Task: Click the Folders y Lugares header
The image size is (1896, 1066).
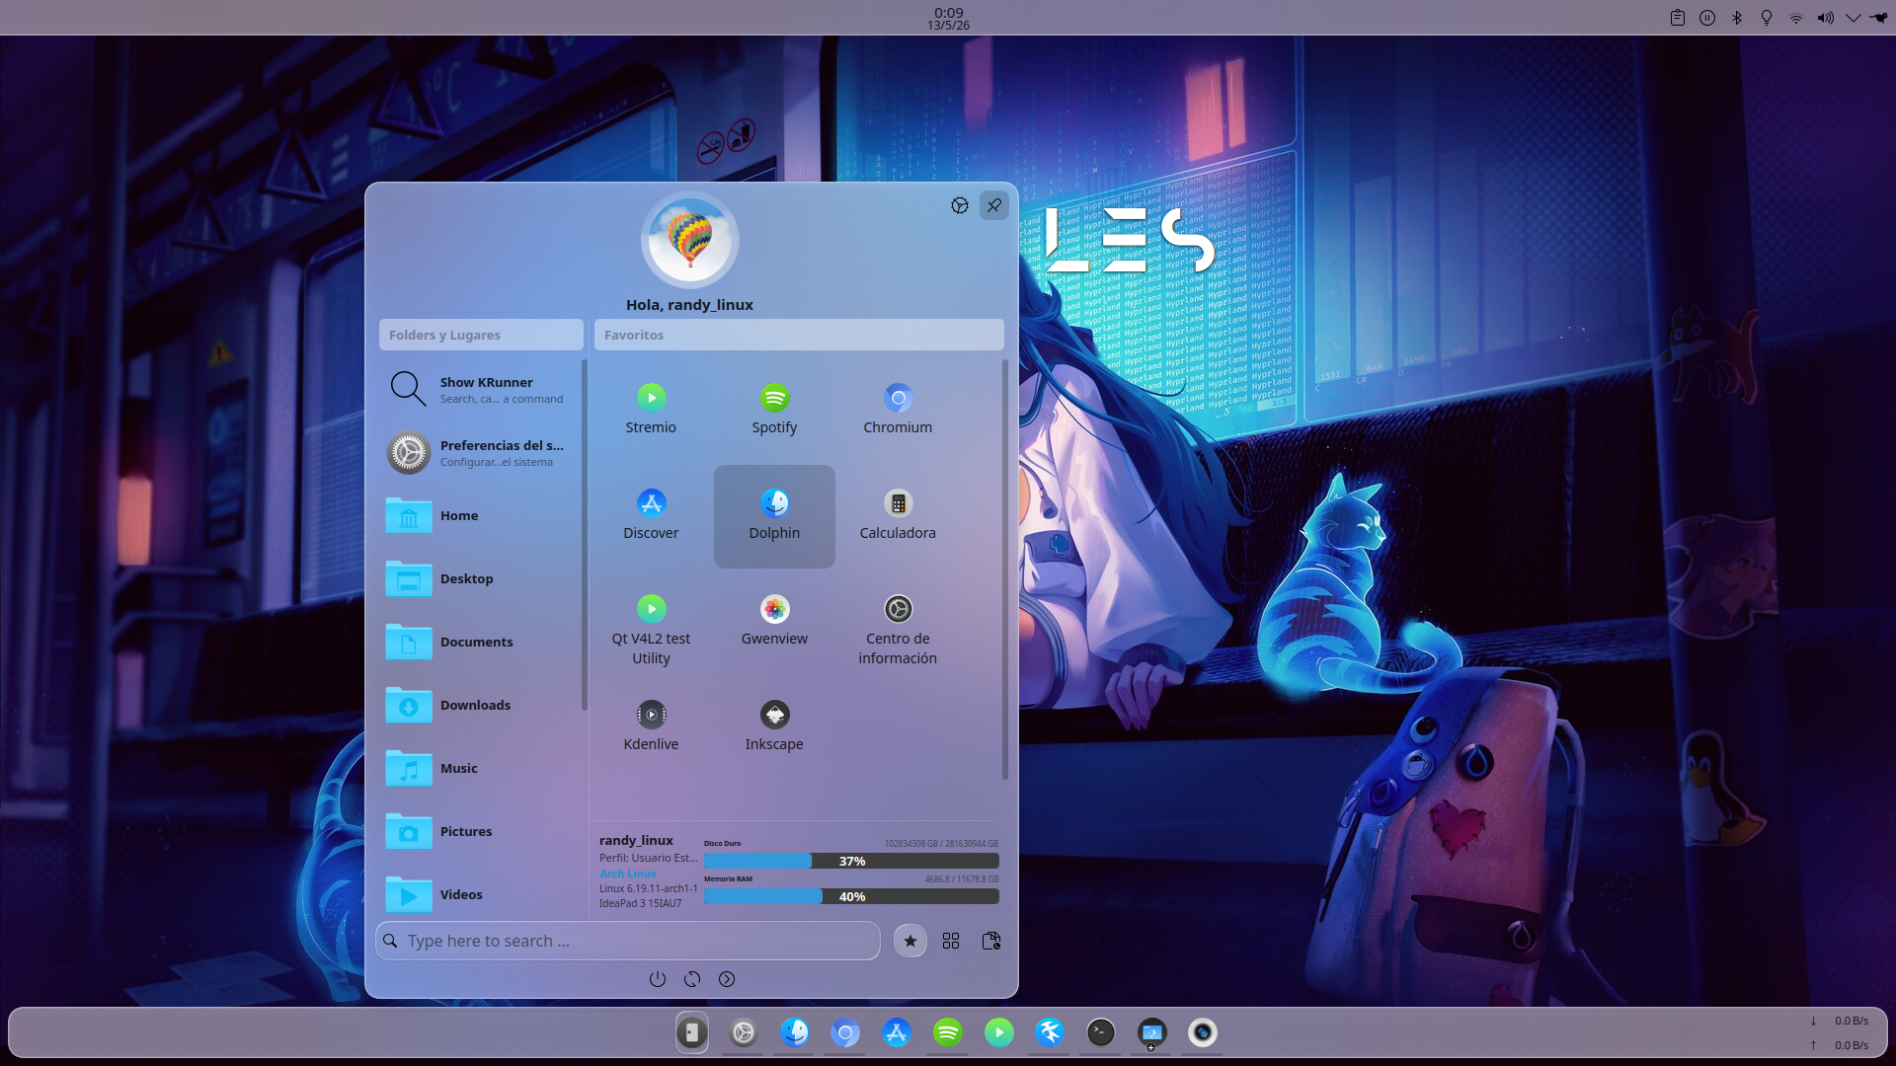Action: click(x=481, y=335)
